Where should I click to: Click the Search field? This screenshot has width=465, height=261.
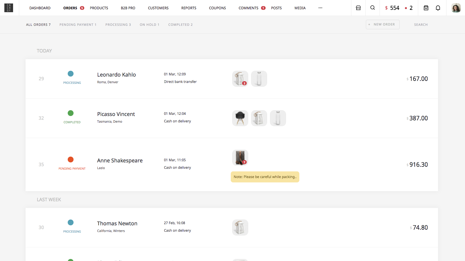[x=421, y=25]
